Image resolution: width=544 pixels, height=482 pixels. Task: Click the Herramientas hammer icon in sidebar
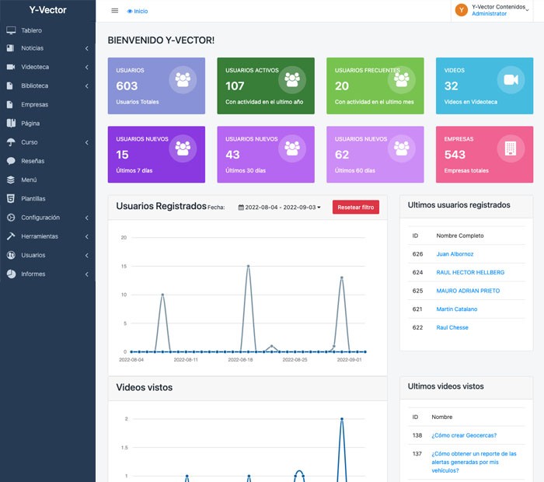coord(11,236)
